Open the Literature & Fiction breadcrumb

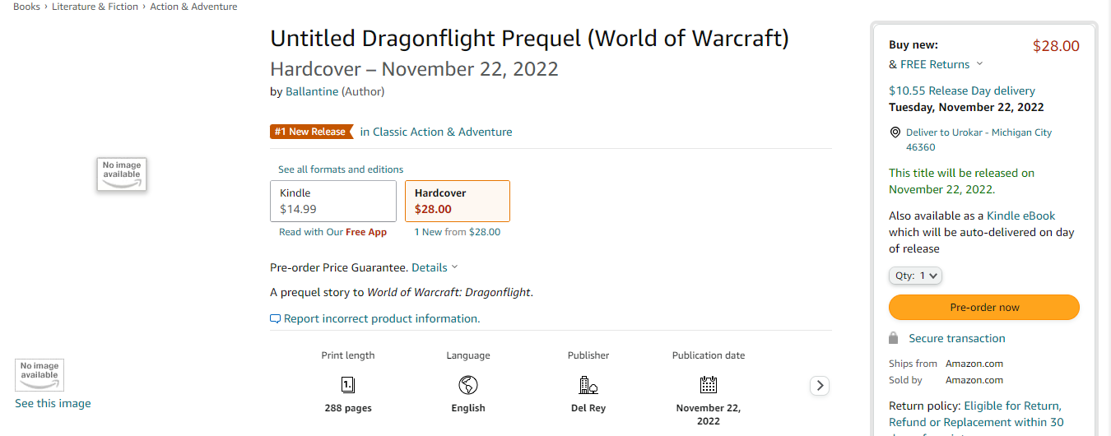(95, 7)
